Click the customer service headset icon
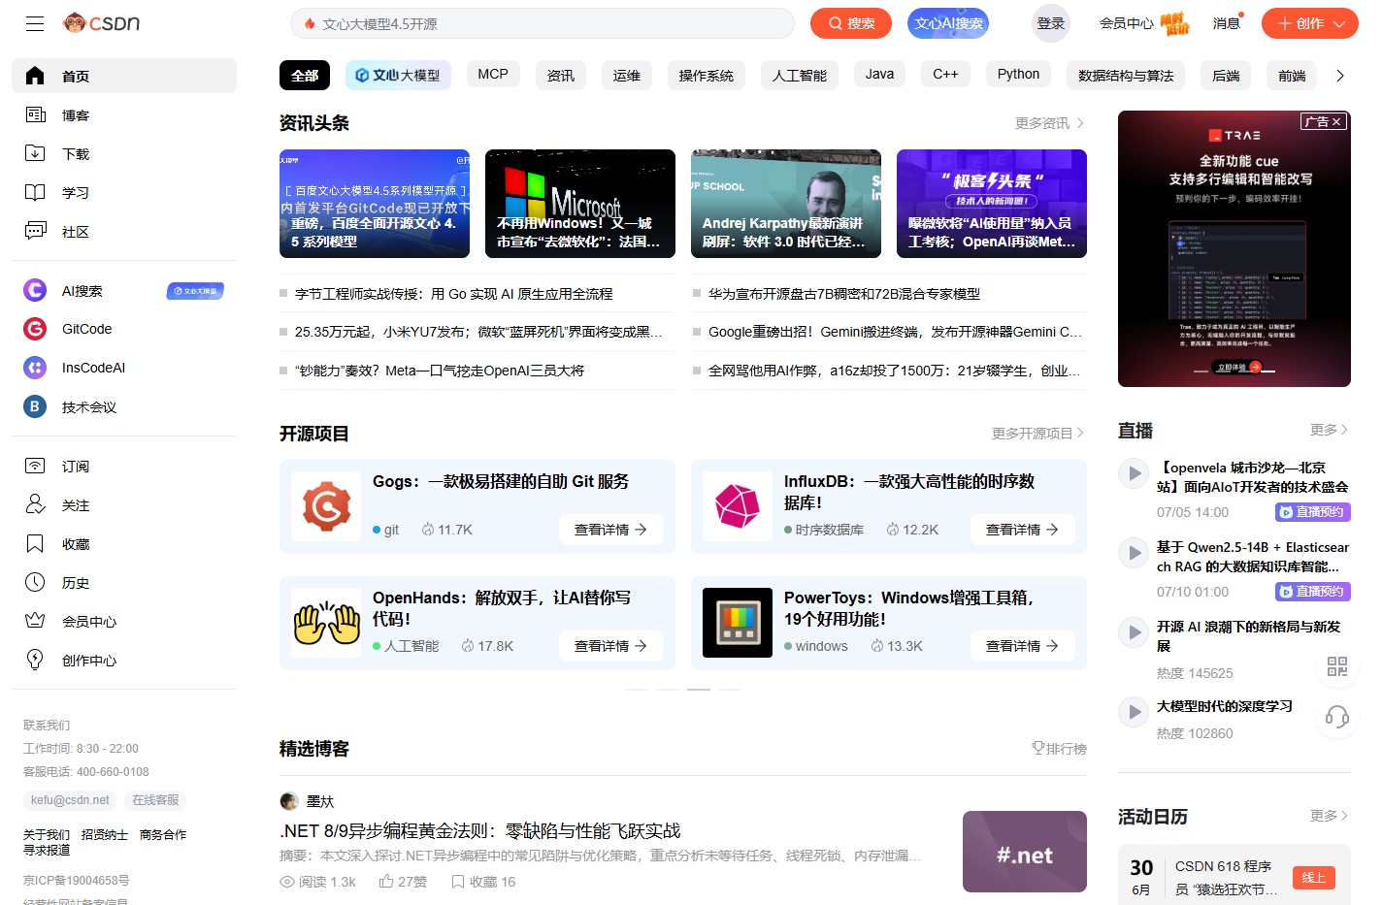Viewport: 1382px width, 905px height. pyautogui.click(x=1337, y=717)
